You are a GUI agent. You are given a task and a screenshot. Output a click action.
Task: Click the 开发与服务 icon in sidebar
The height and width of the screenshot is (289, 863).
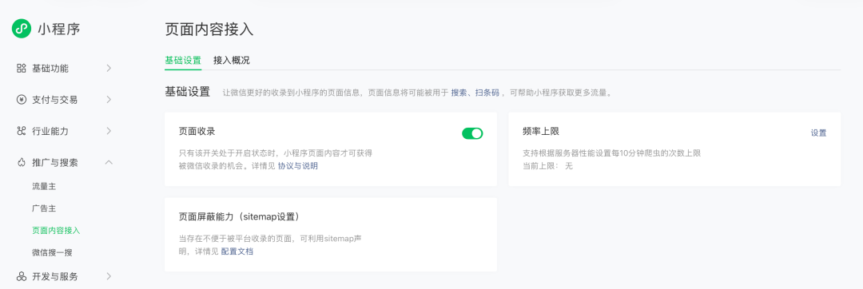(21, 275)
